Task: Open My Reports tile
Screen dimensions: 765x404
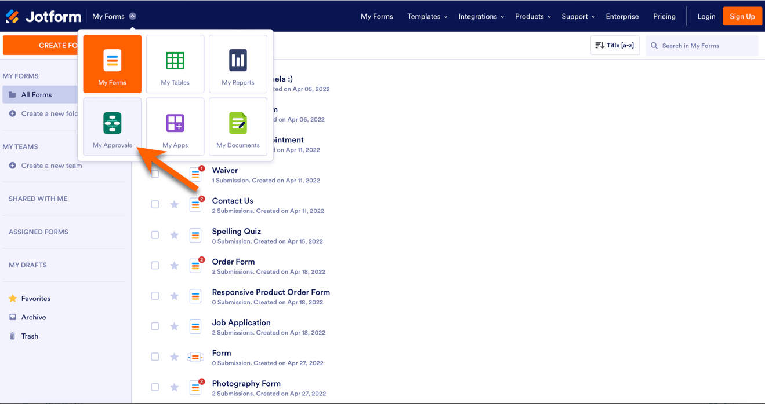Action: (238, 64)
